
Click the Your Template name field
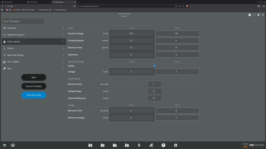23,21
